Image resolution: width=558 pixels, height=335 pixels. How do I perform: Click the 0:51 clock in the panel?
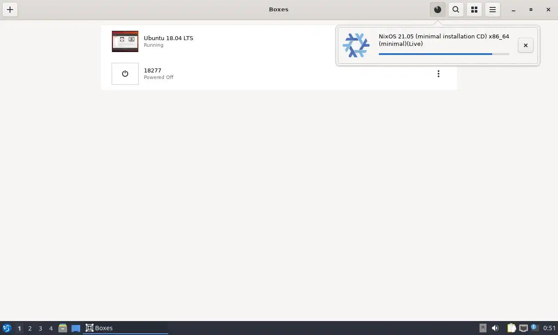pos(549,328)
